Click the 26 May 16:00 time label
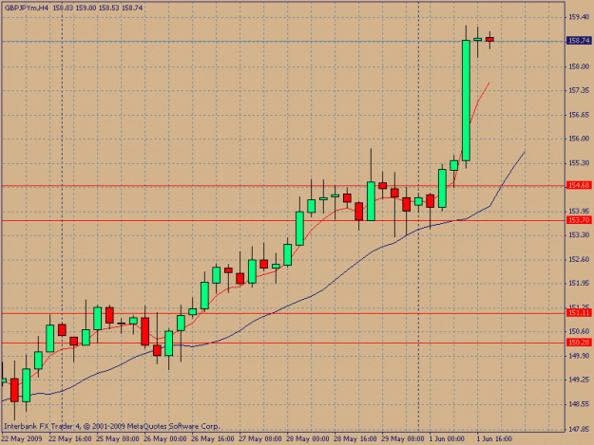This screenshot has height=445, width=594. click(213, 439)
